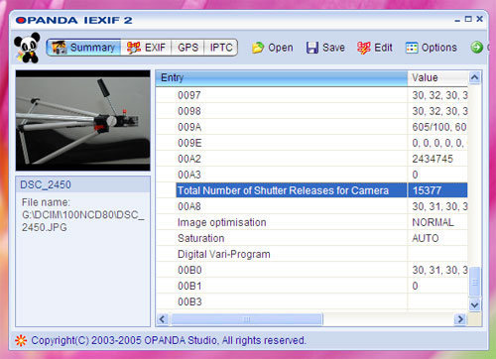Click the OPANDA Studio copyright text
Screen dimensions: 496x359
(169, 340)
